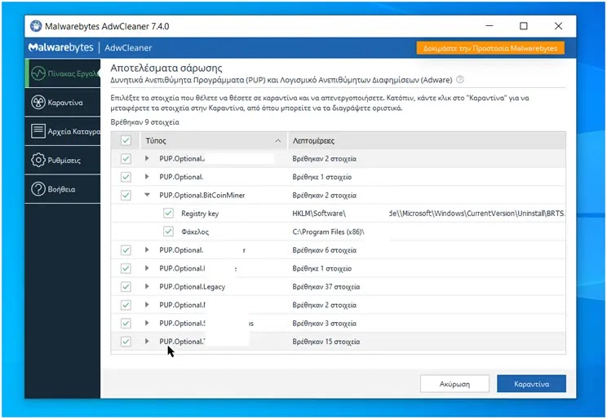Collapse the PUP.Optional.BitCoinMiner group
Viewport: 607px width, 419px height.
[147, 195]
